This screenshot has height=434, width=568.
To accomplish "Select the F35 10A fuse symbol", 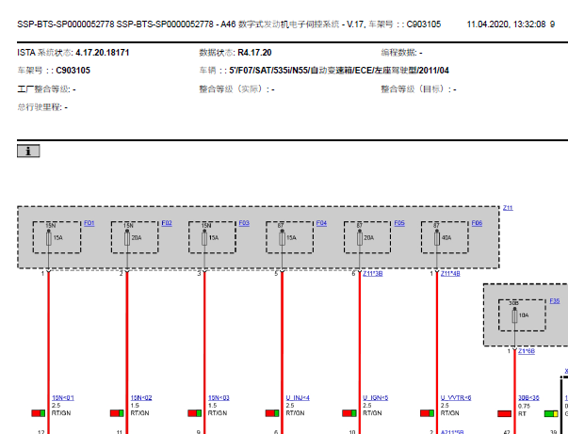I will [x=514, y=316].
